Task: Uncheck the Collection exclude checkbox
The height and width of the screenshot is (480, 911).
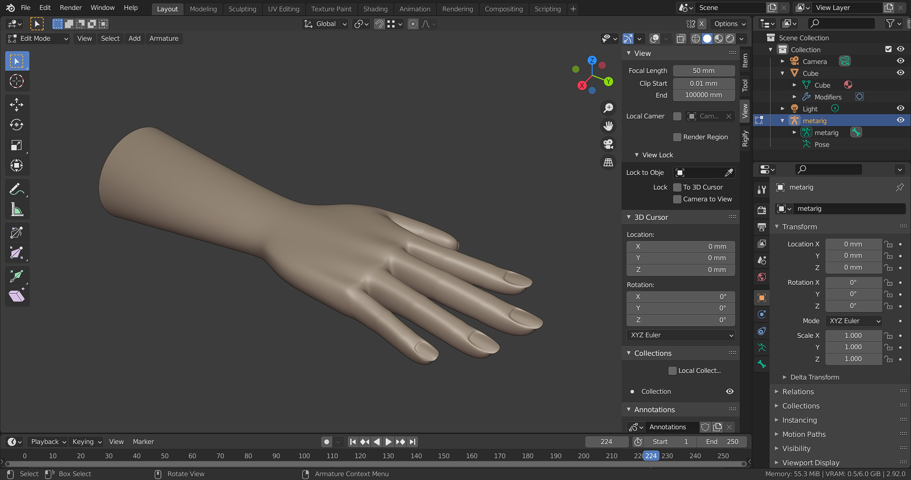Action: (889, 49)
